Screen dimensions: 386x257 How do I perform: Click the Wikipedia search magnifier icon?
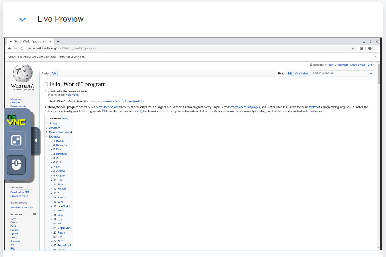coord(371,73)
